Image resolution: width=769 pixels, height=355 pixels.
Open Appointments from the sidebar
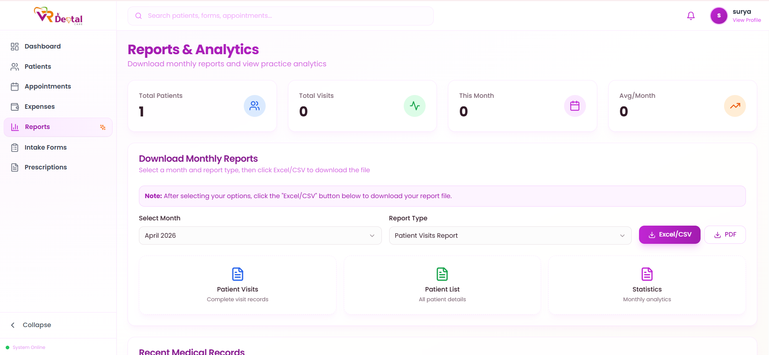pos(47,87)
